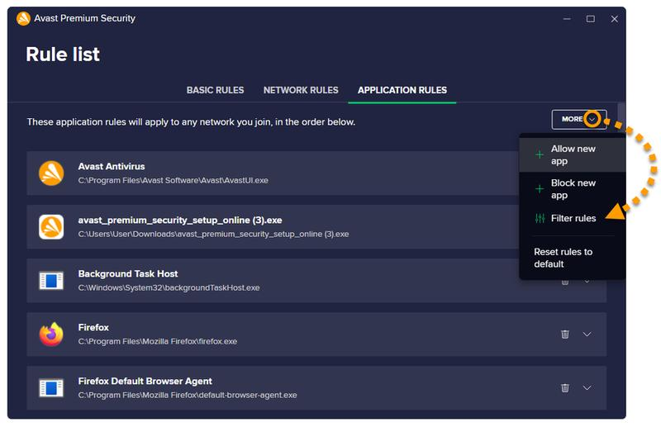
Task: Switch to the Basic Rules tab
Action: (215, 90)
